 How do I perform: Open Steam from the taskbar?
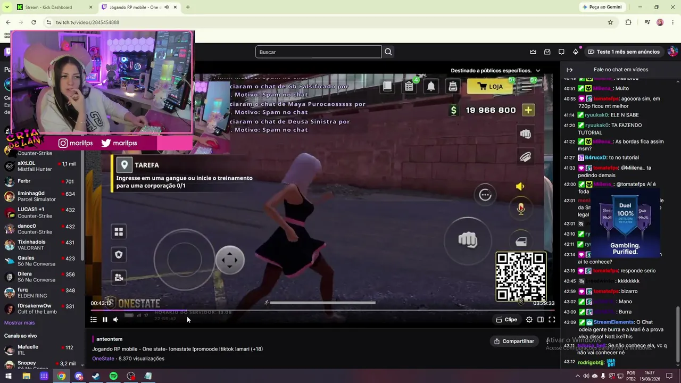tap(96, 376)
